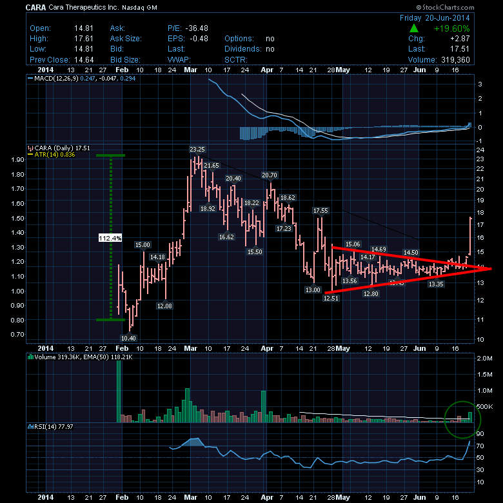Click the candlestick chart type icon in price legend
This screenshot has height=503, width=503.
[30, 148]
